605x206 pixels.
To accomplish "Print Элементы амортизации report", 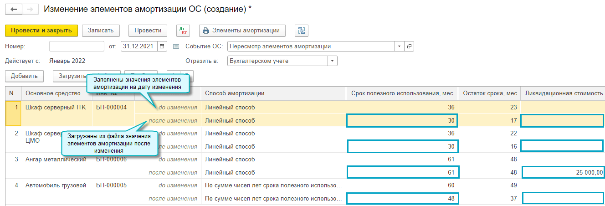I will point(242,31).
